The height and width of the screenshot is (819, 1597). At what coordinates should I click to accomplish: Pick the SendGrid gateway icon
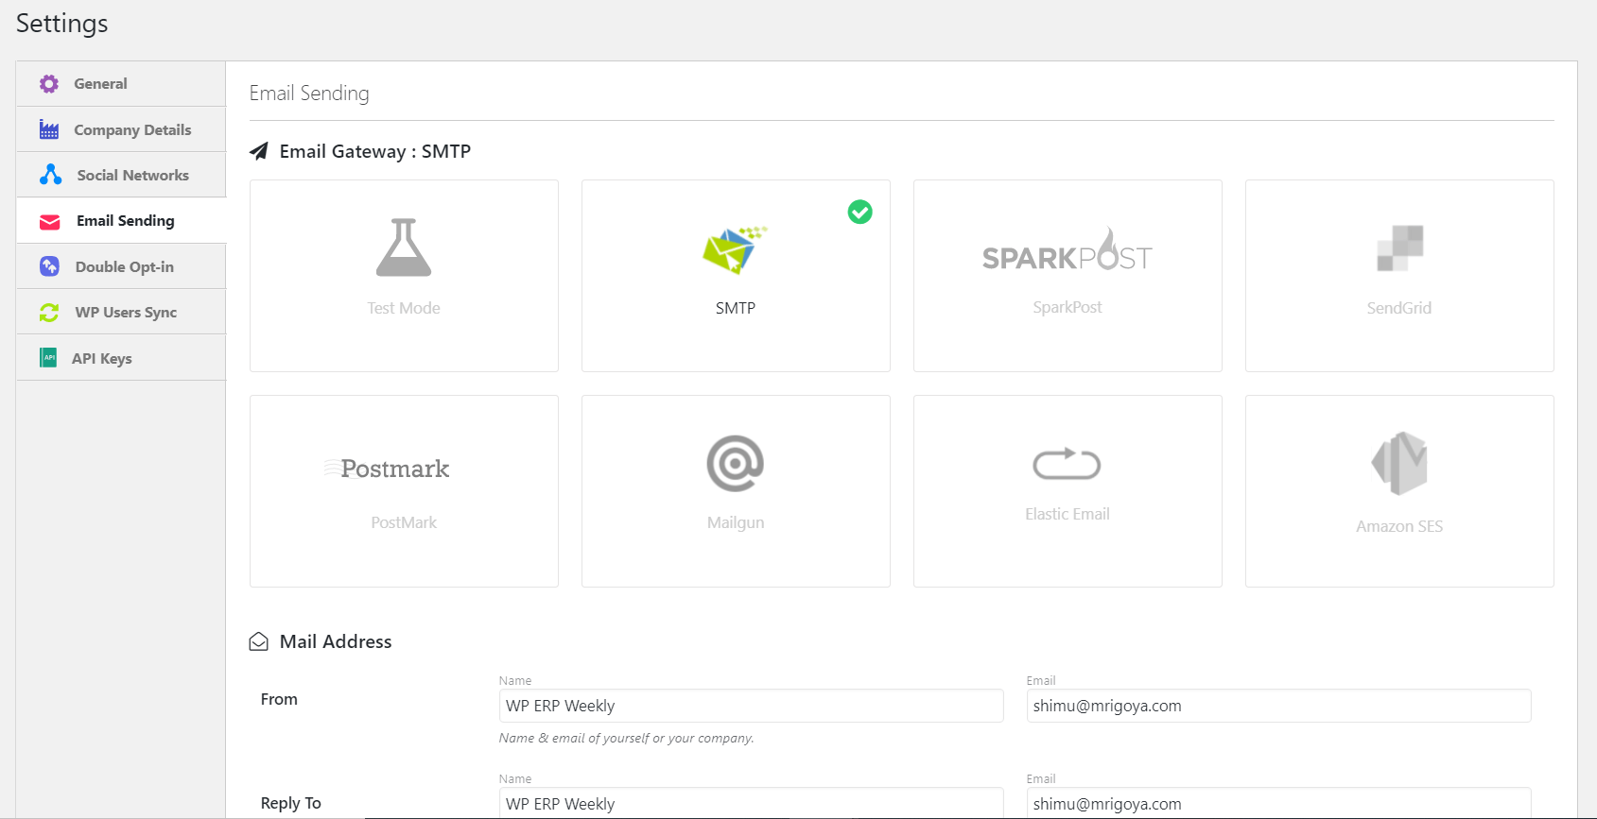pyautogui.click(x=1399, y=248)
